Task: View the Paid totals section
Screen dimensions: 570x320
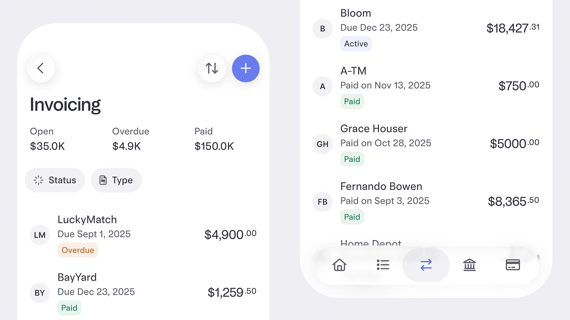Action: coord(214,139)
